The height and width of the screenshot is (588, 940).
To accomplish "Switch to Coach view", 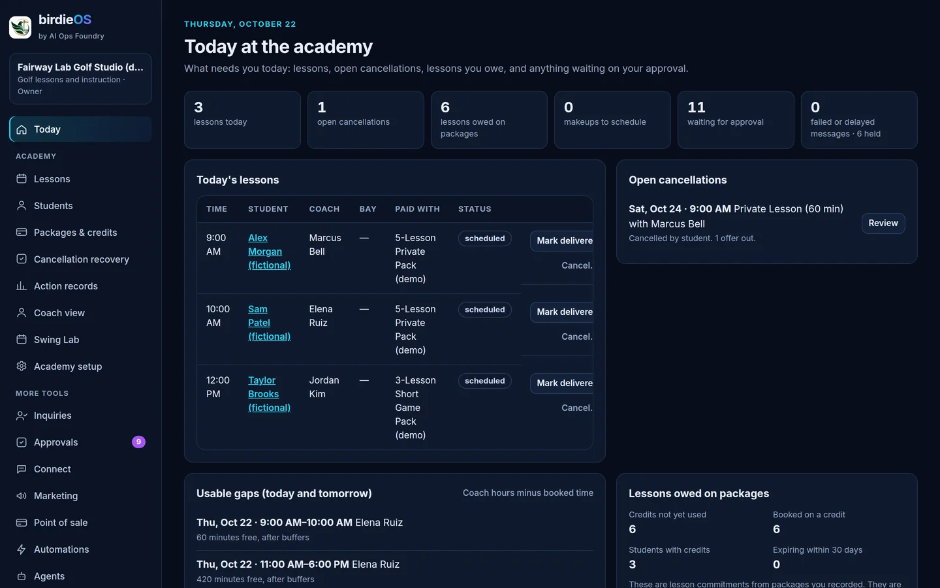I will (x=80, y=313).
